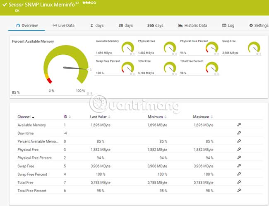269x206 pixels.
Task: Click the Physical Free mini gauge
Action: pyautogui.click(x=170, y=47)
